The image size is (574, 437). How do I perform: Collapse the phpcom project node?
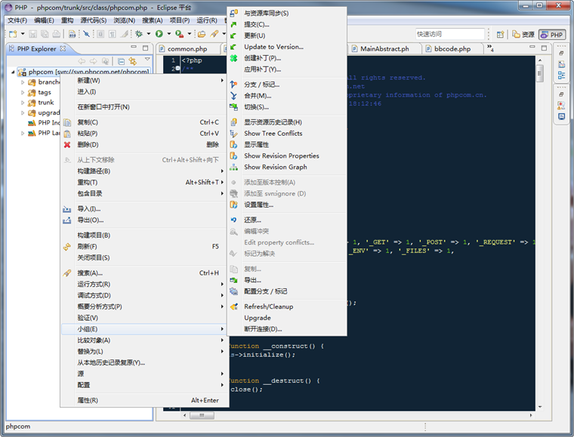point(14,72)
